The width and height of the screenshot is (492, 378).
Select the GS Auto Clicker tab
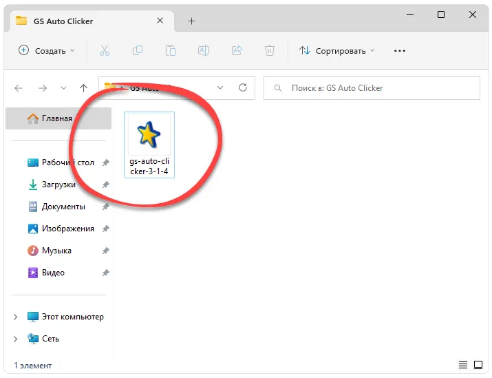point(92,21)
